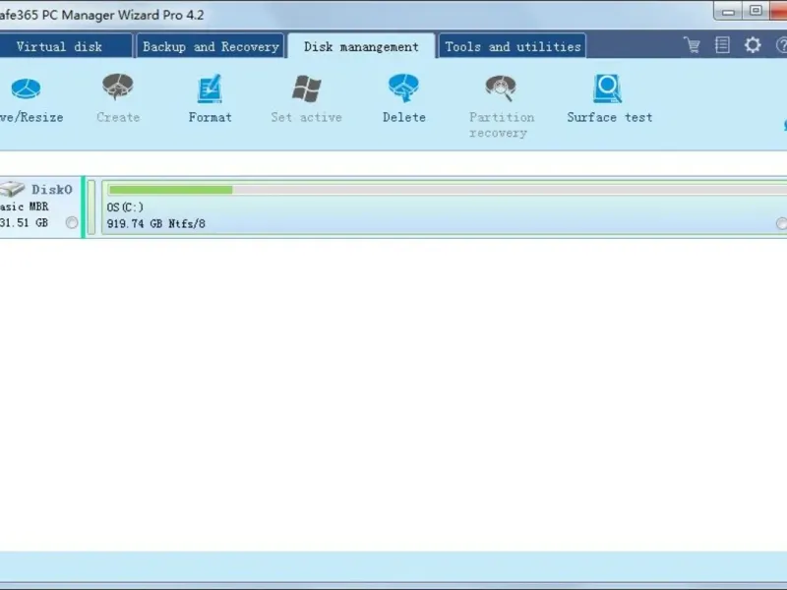Click the Set active icon
The height and width of the screenshot is (590, 787).
[306, 88]
